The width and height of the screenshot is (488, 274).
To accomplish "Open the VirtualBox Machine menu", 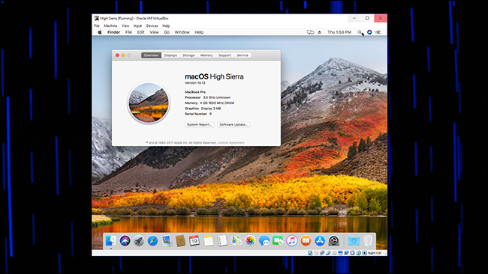I will 110,25.
